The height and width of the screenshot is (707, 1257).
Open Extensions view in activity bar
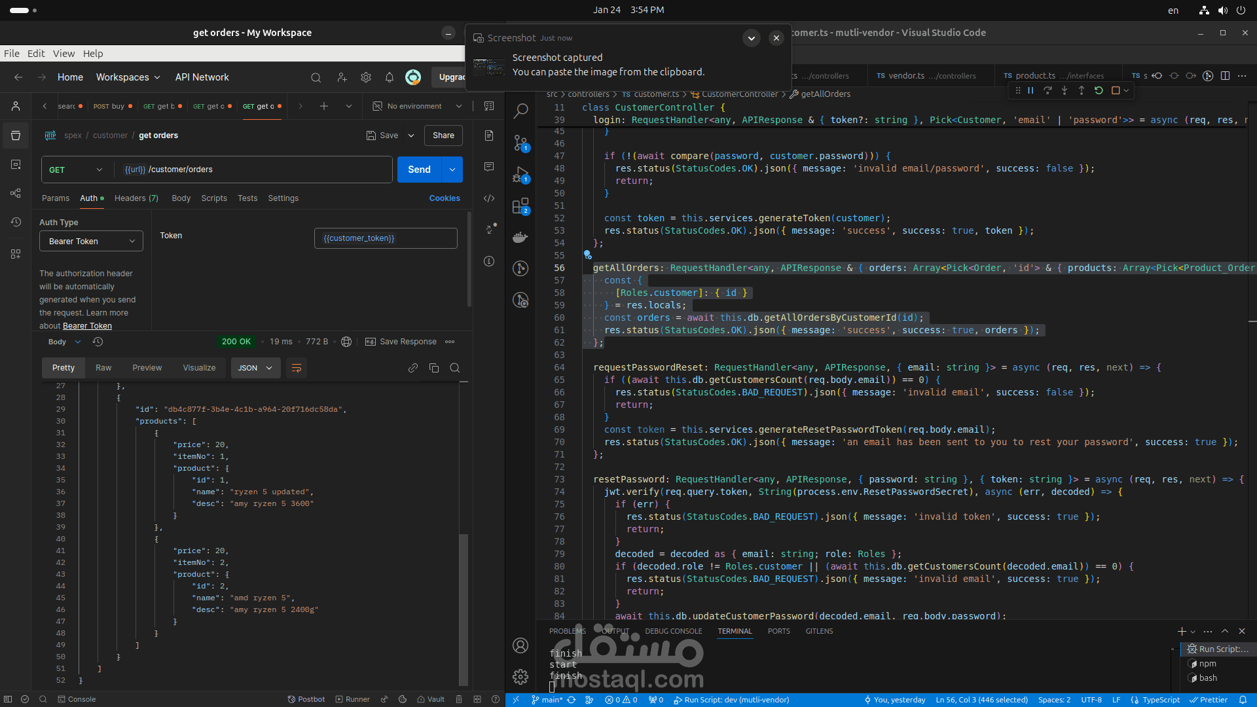[x=520, y=206]
